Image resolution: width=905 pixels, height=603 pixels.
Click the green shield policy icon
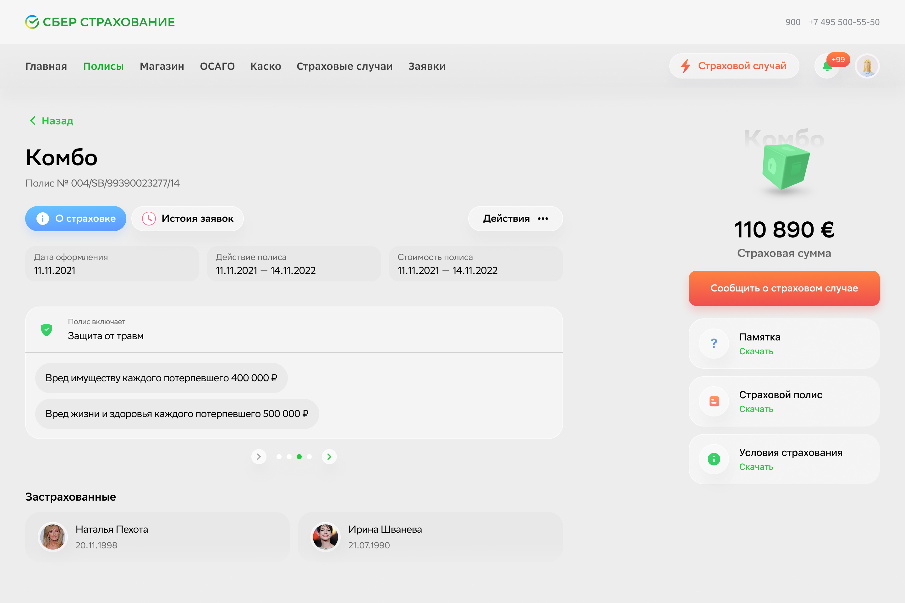click(47, 329)
